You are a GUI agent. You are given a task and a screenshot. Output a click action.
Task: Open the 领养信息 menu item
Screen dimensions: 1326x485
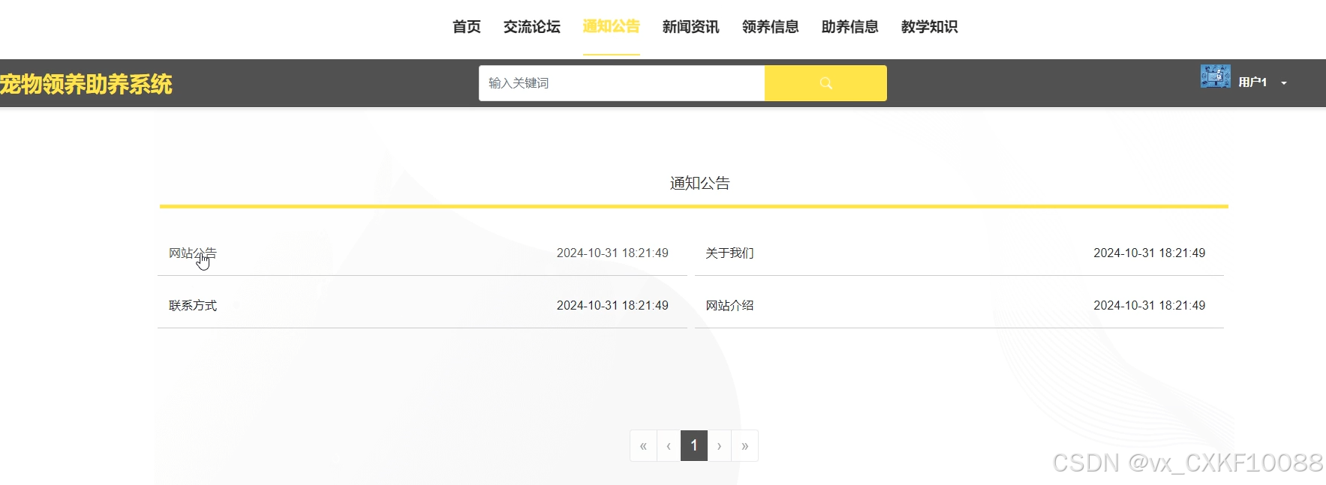pos(771,27)
